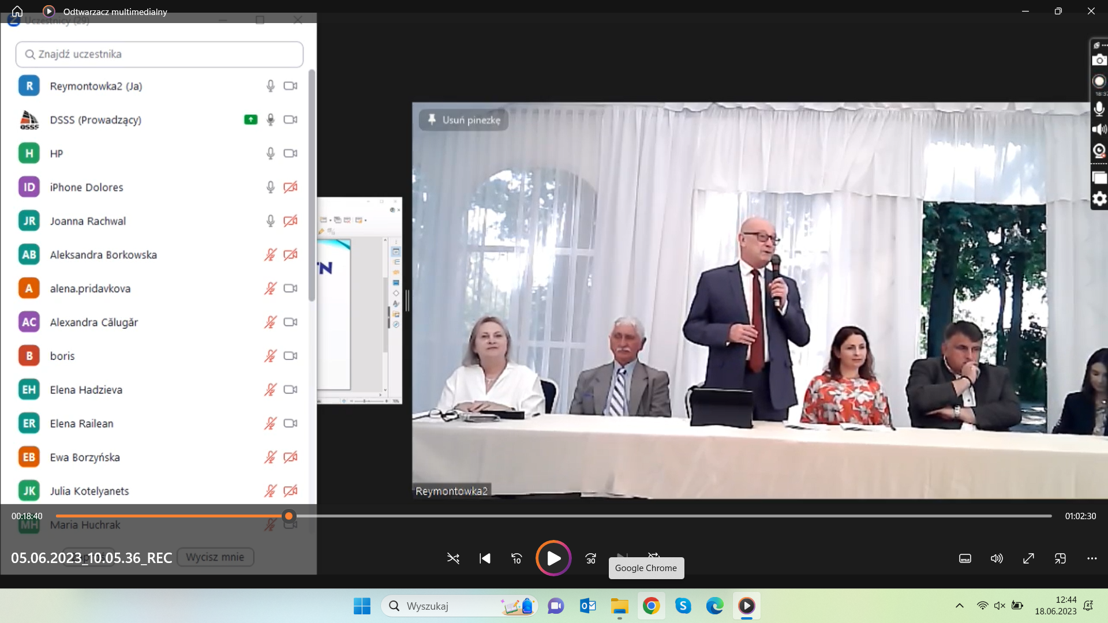Screen dimensions: 1108x623
Task: Start playback with the Play button
Action: coord(553,558)
